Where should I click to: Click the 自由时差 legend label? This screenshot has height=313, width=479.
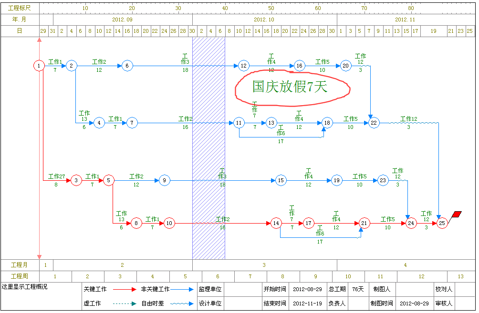pos(153,303)
